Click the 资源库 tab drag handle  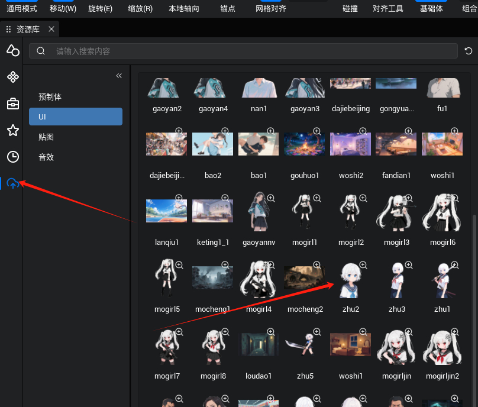[x=8, y=29]
